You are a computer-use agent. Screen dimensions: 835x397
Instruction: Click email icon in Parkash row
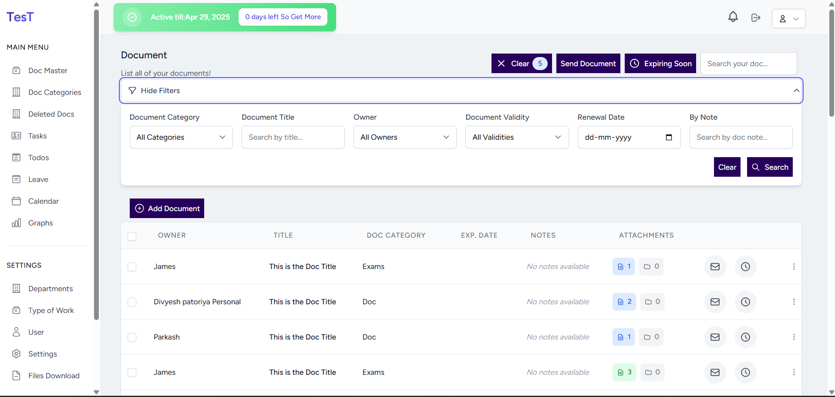(x=715, y=337)
